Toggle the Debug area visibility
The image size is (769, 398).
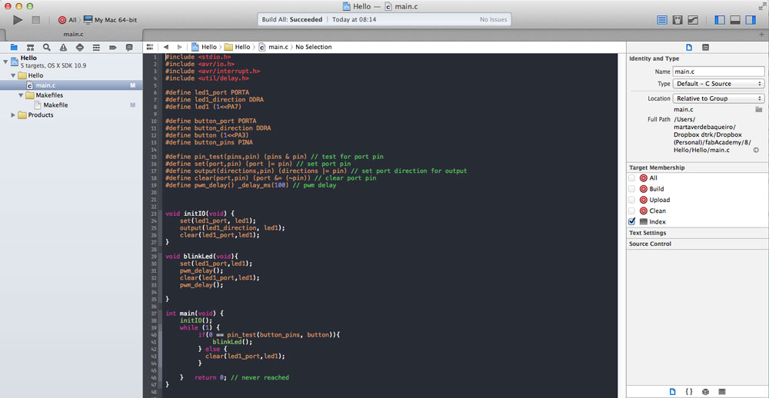point(734,20)
